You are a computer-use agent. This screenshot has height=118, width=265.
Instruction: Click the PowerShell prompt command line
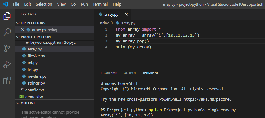168,110
